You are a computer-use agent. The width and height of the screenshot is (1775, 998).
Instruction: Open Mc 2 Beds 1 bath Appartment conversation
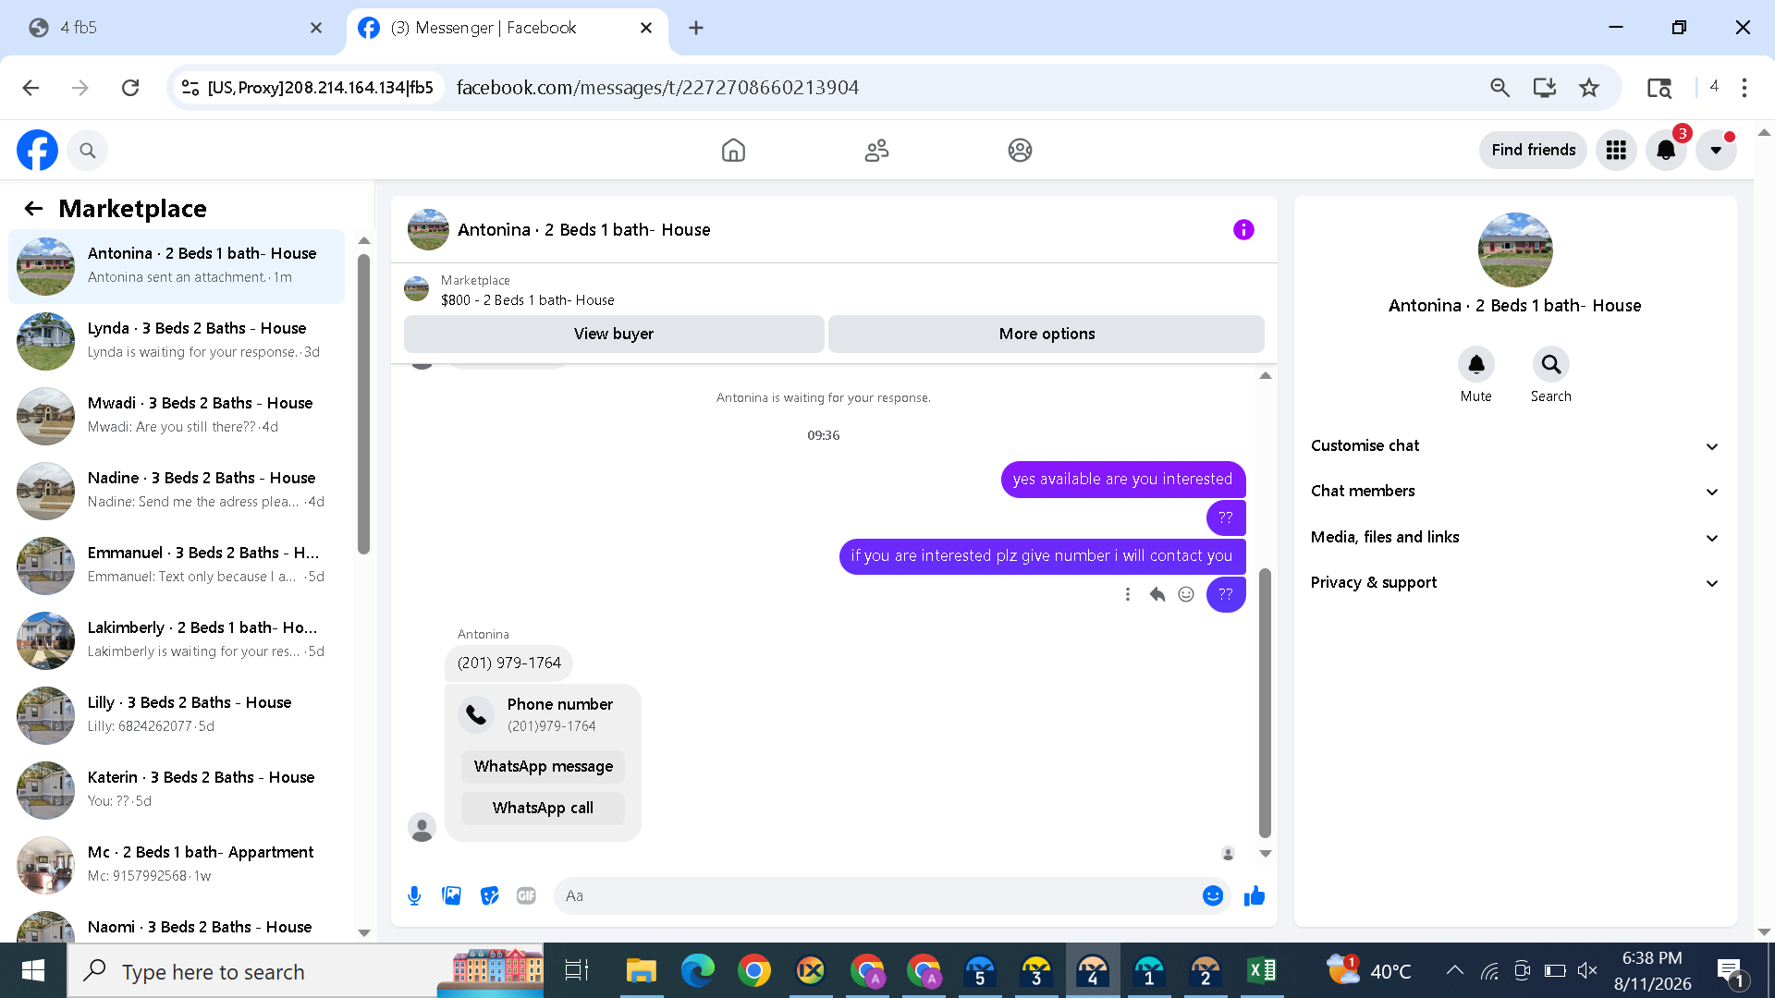[x=177, y=865]
